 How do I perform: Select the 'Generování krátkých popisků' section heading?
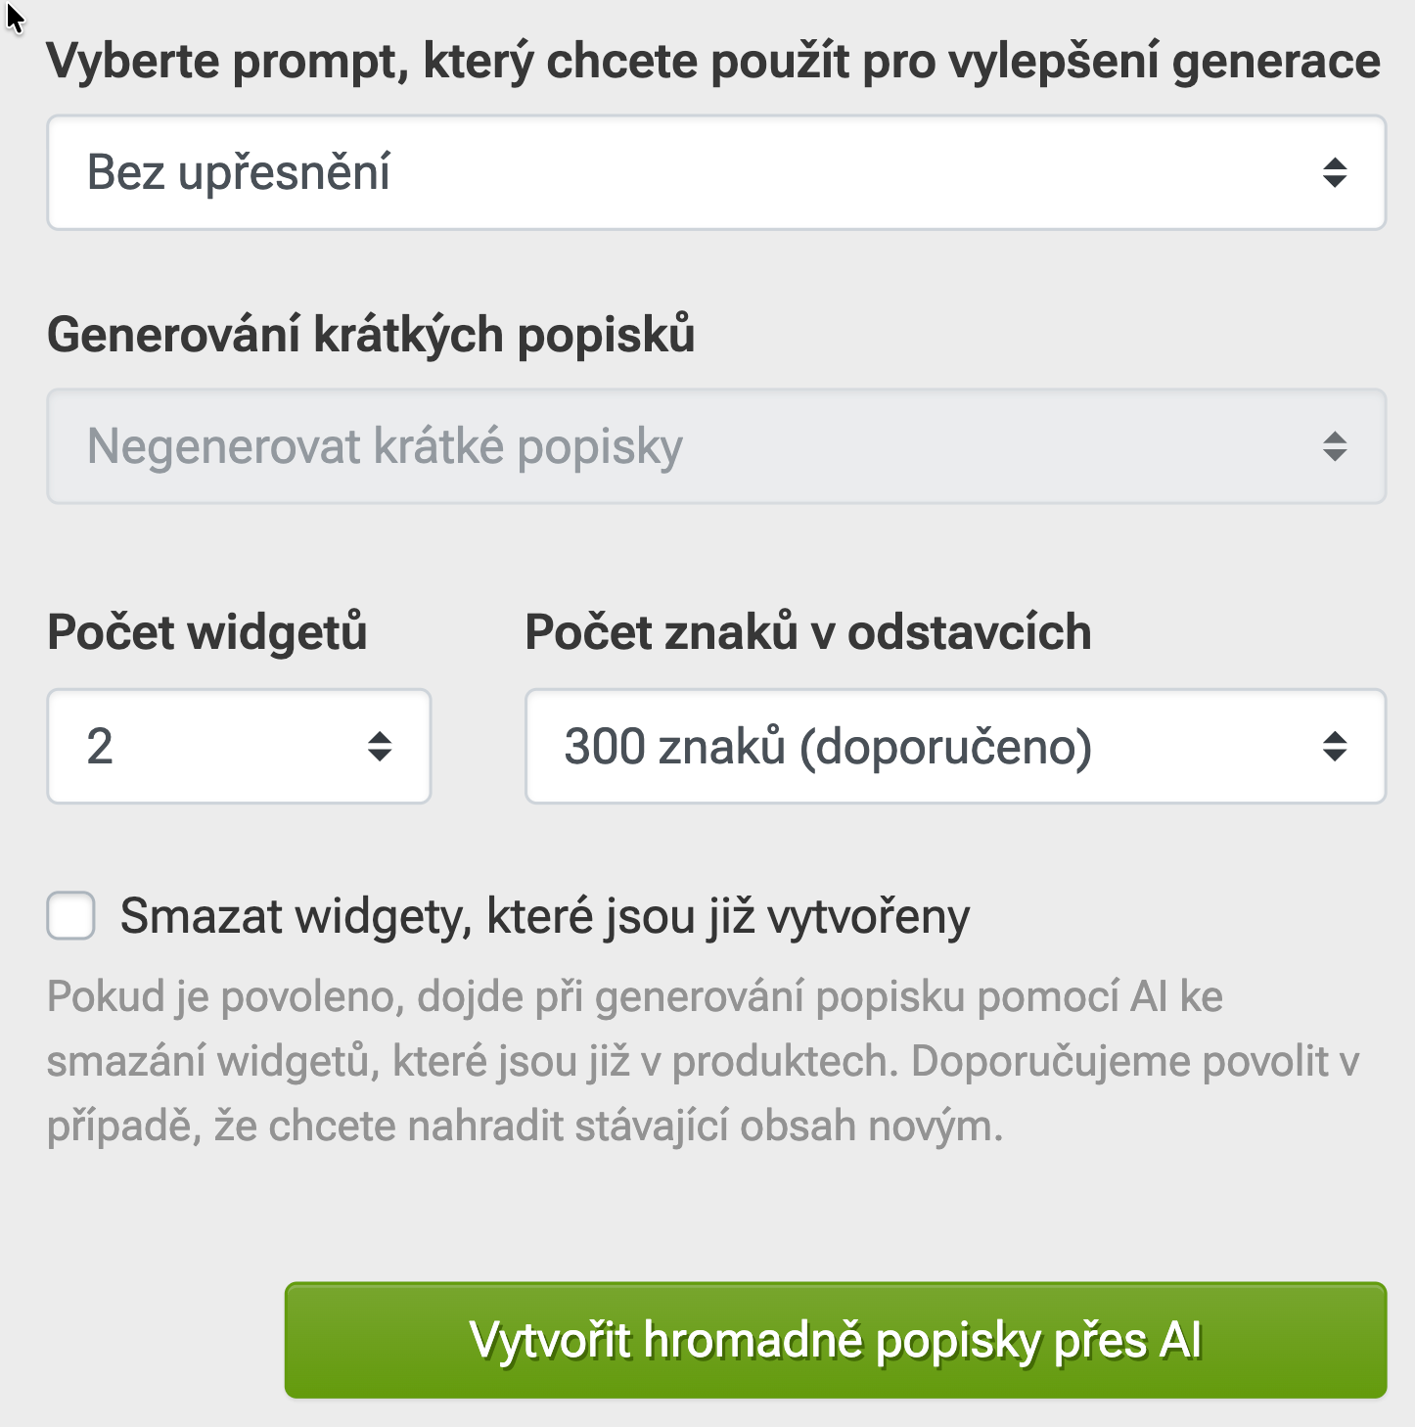tap(370, 334)
